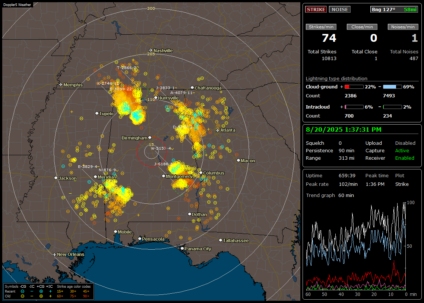Screen dimensions: 424x303
Task: Select the Jackson city marker
Action: (56, 178)
